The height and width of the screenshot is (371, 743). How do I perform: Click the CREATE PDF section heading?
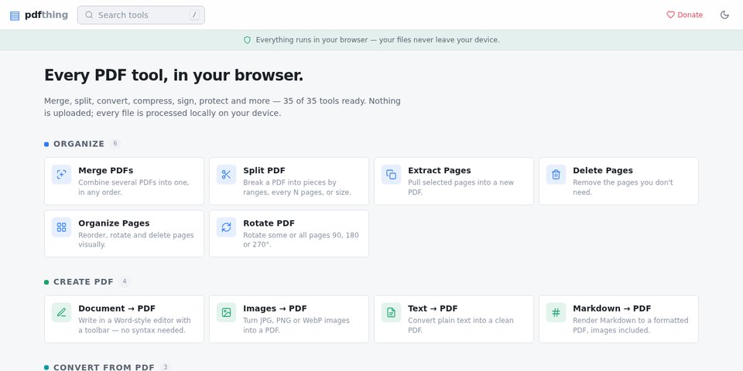pyautogui.click(x=84, y=282)
